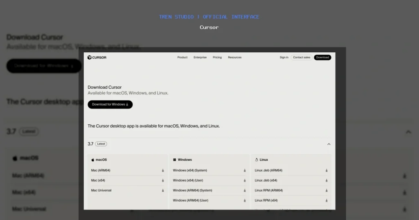Download Linux .deb (ARM64) via its arrow icon
This screenshot has width=419, height=220.
click(326, 171)
